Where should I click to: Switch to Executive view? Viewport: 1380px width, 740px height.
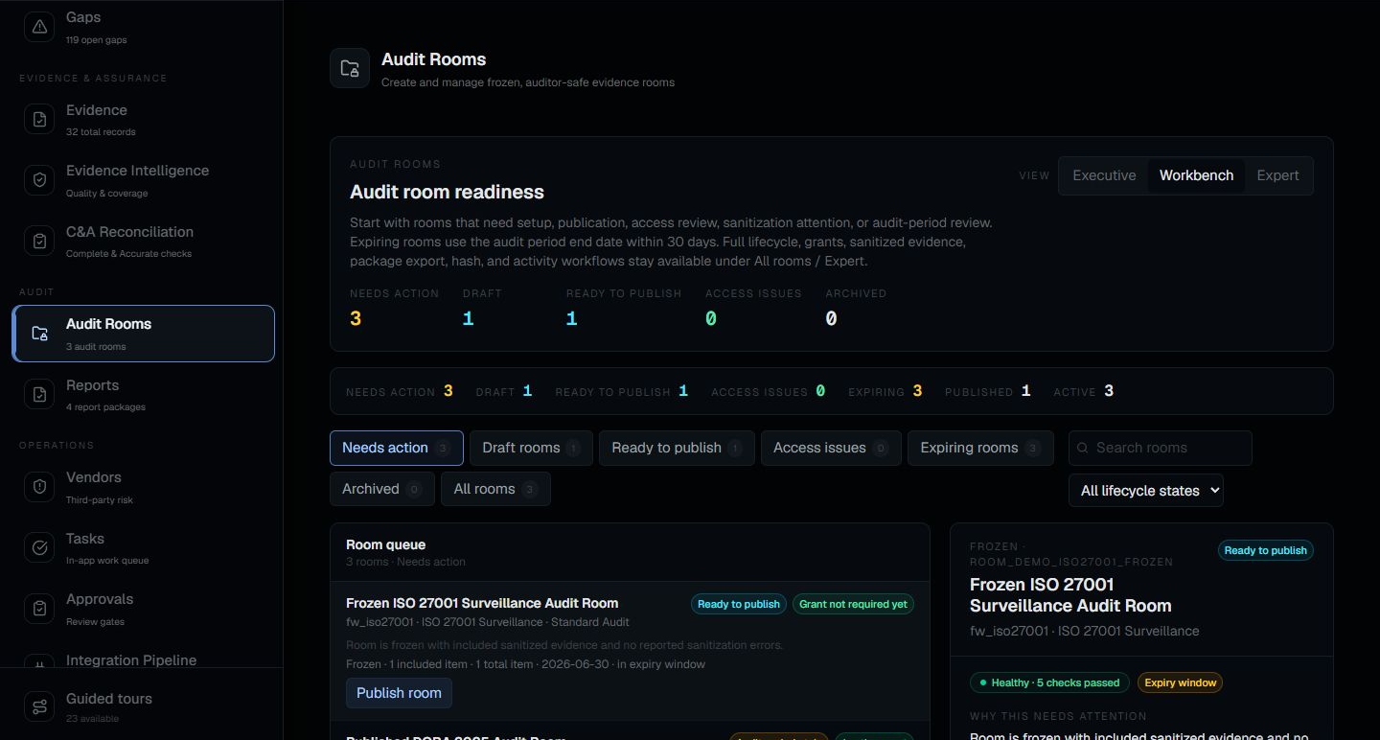(x=1104, y=175)
